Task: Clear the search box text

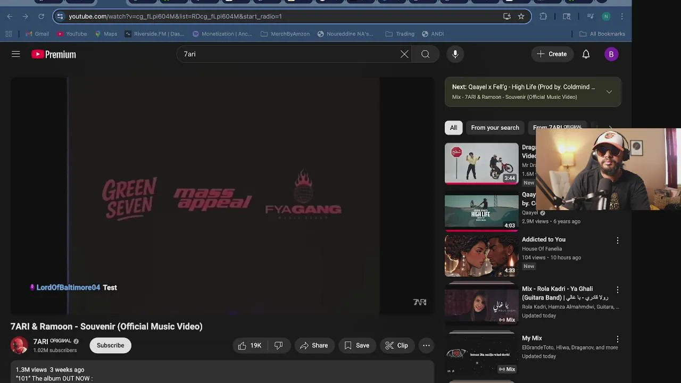Action: click(x=404, y=54)
